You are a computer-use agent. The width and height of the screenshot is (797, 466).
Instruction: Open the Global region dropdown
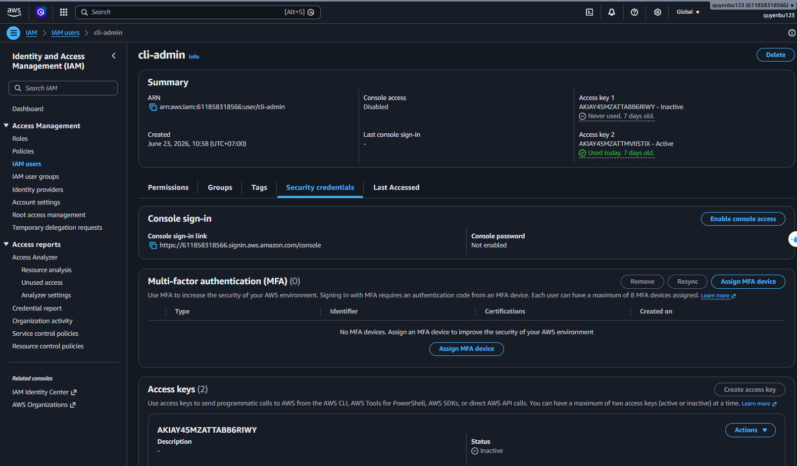[x=688, y=12]
